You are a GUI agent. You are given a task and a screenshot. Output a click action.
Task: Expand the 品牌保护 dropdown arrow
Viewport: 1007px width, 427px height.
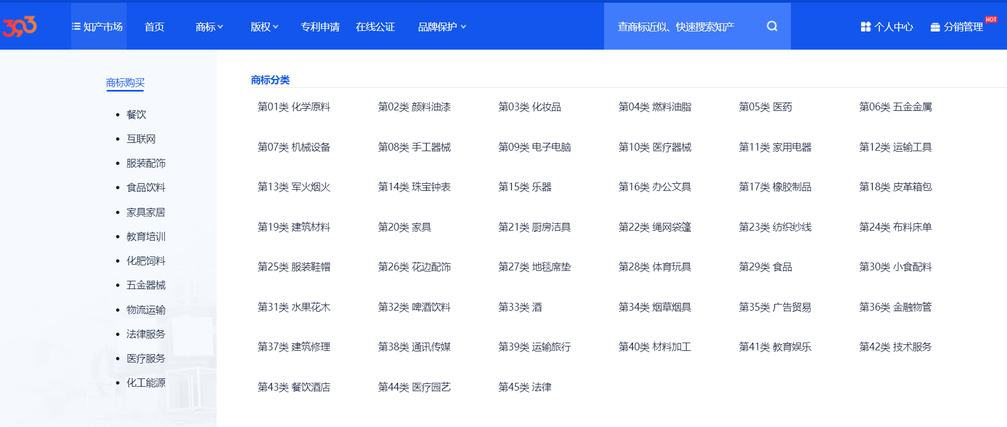click(463, 26)
